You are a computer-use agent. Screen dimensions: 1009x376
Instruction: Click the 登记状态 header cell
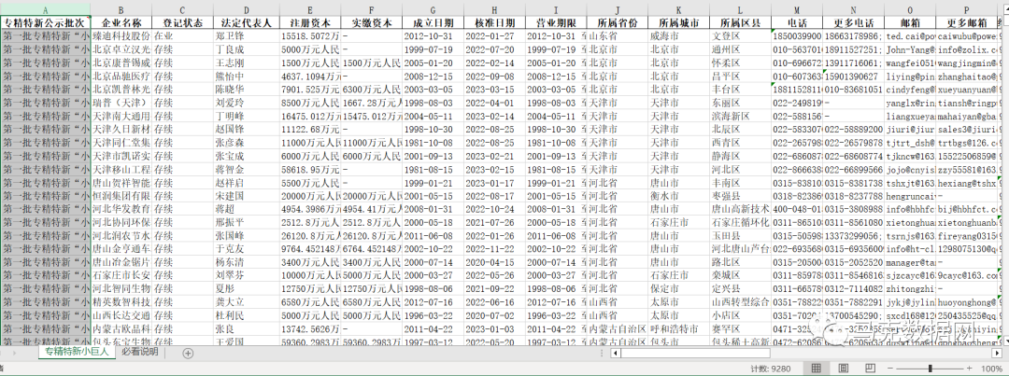tap(183, 22)
